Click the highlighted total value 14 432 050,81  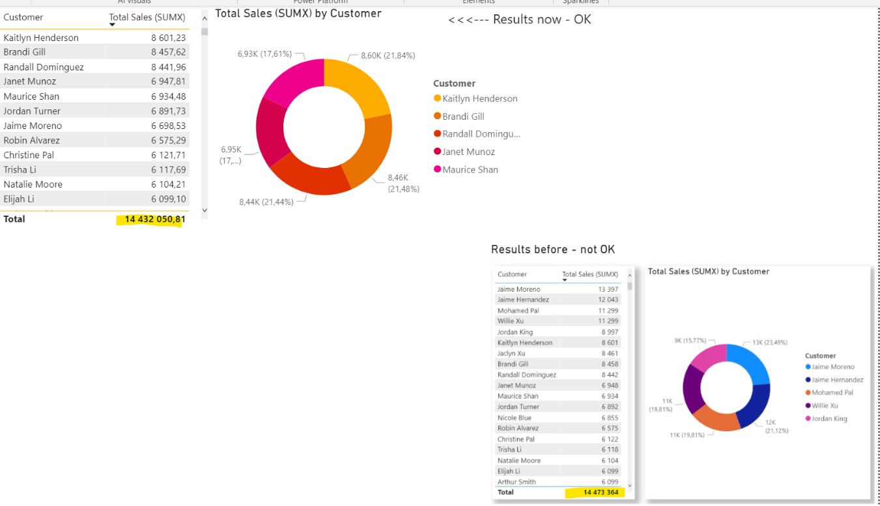tap(154, 219)
